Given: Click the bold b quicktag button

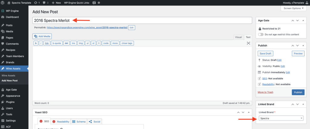Looking at the screenshot, I should [x=36, y=43].
